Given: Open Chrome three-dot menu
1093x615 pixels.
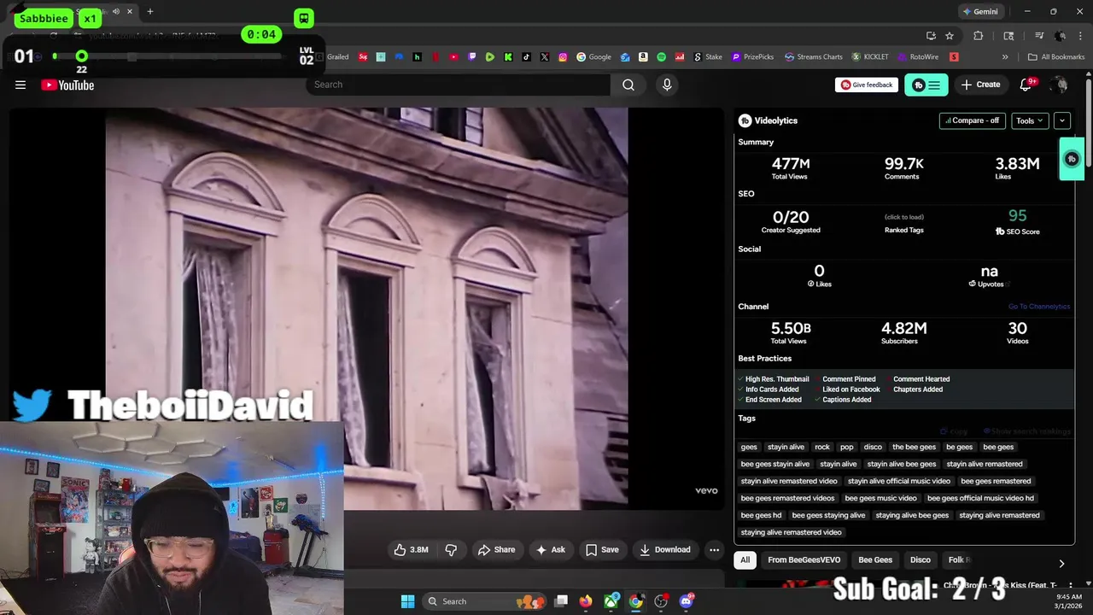Looking at the screenshot, I should click(1079, 36).
